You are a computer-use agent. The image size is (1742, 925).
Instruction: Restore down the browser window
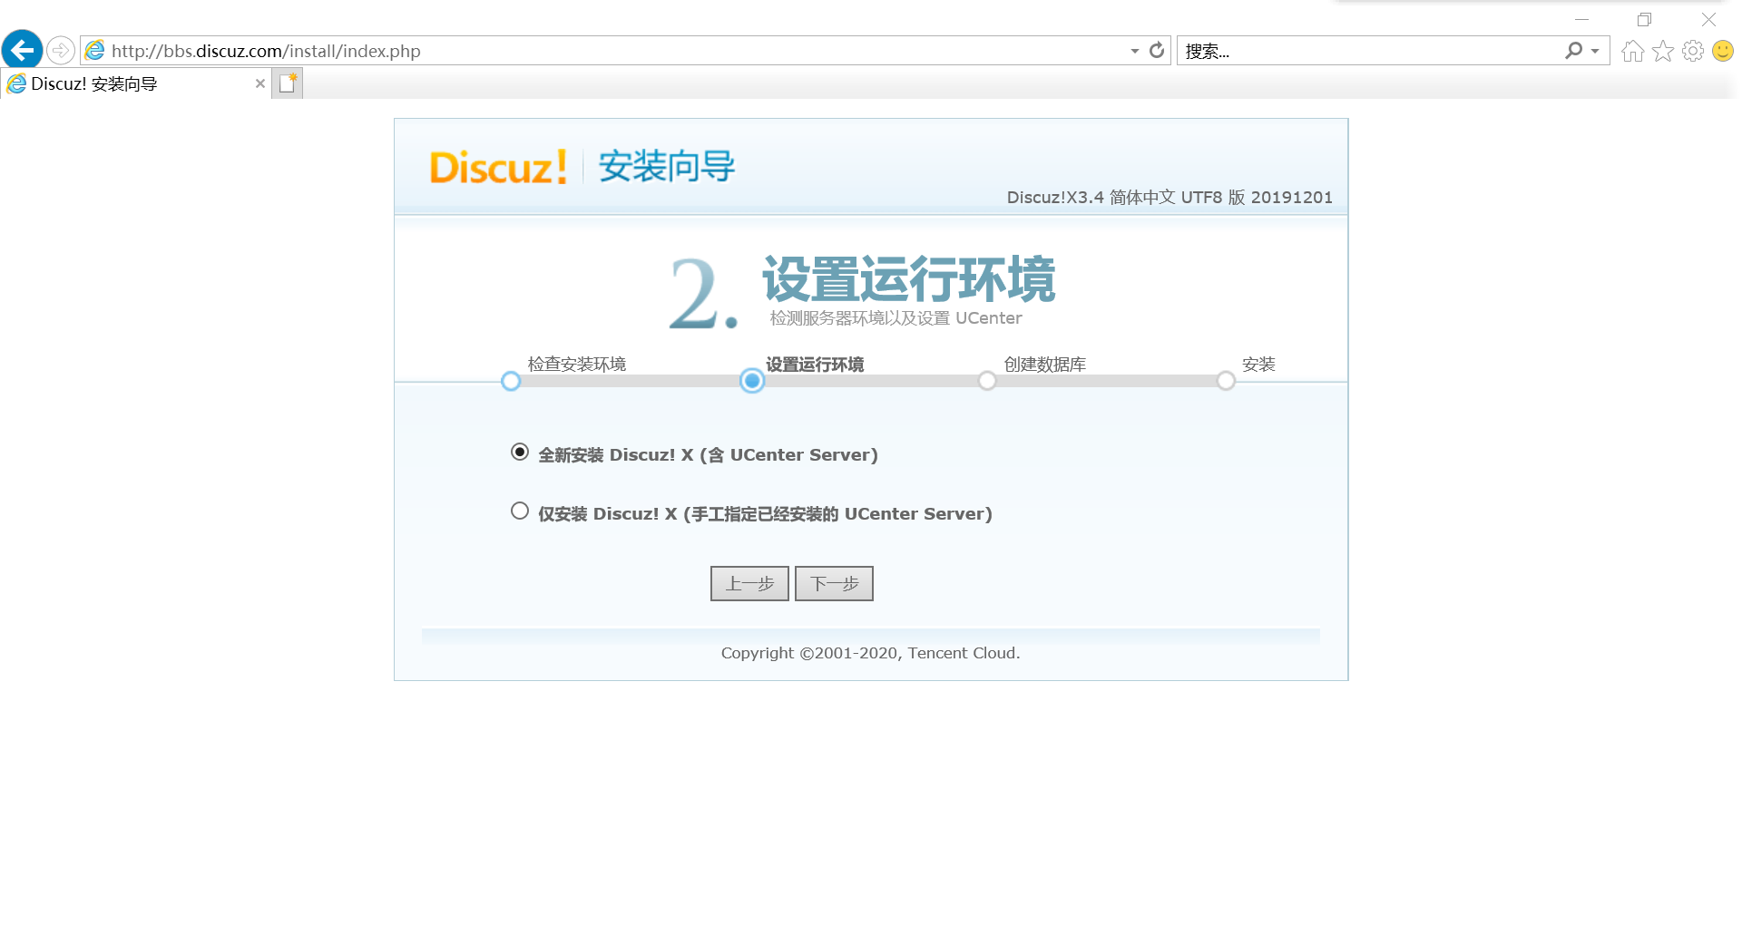pyautogui.click(x=1644, y=19)
